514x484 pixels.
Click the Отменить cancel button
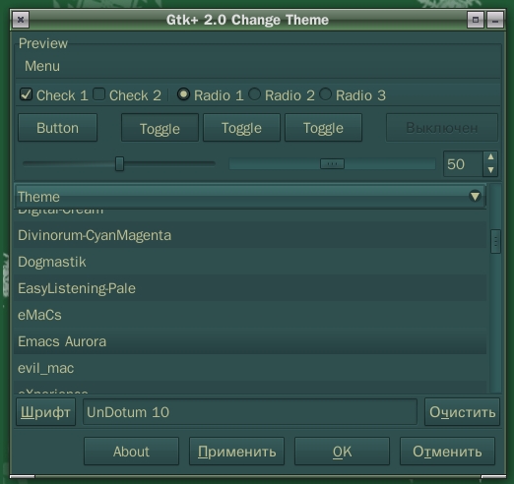tap(447, 452)
